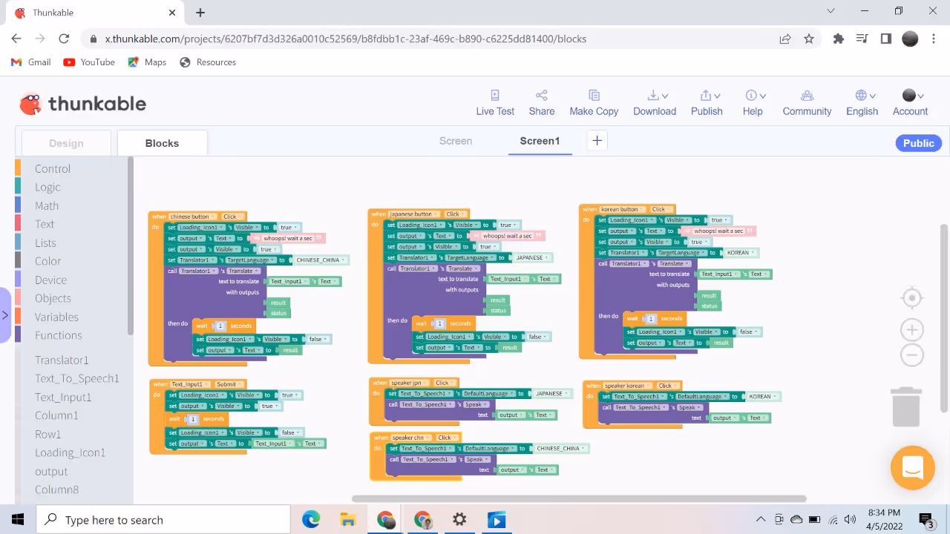
Task: Open the Share project icon
Action: tap(541, 96)
